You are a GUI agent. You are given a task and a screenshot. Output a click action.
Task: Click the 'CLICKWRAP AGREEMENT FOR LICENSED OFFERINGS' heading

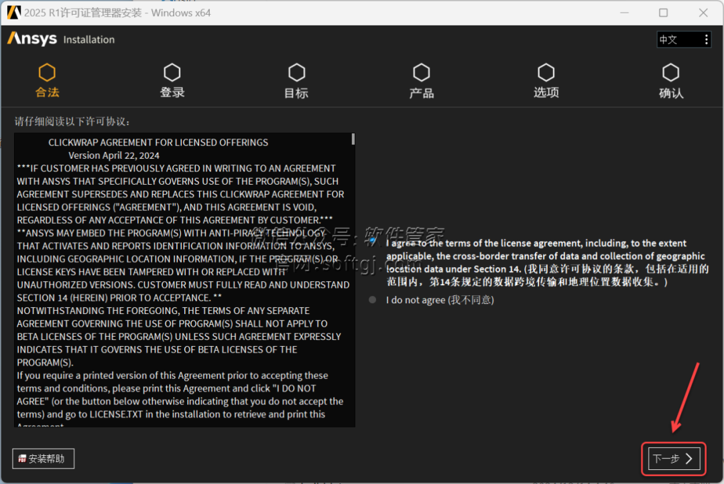pos(158,143)
